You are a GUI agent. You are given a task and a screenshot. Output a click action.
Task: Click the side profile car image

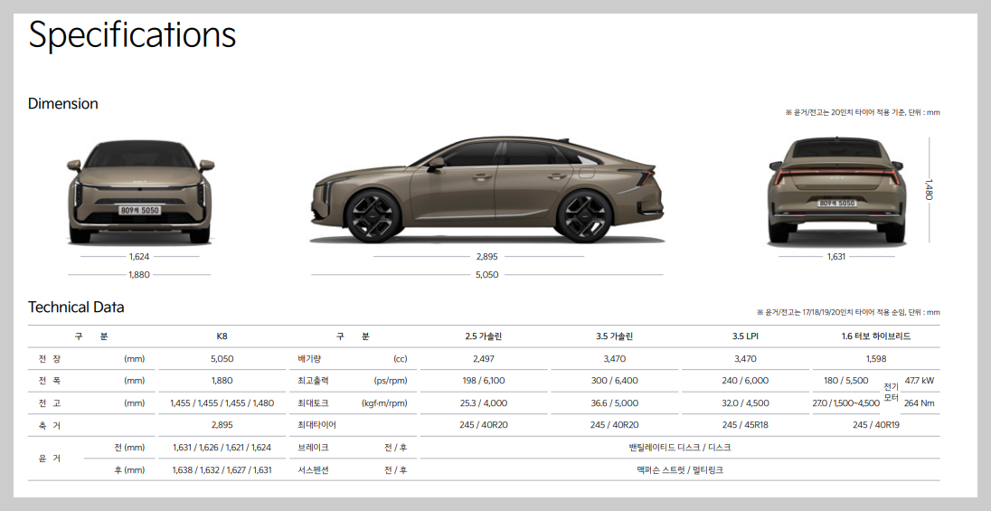(486, 190)
